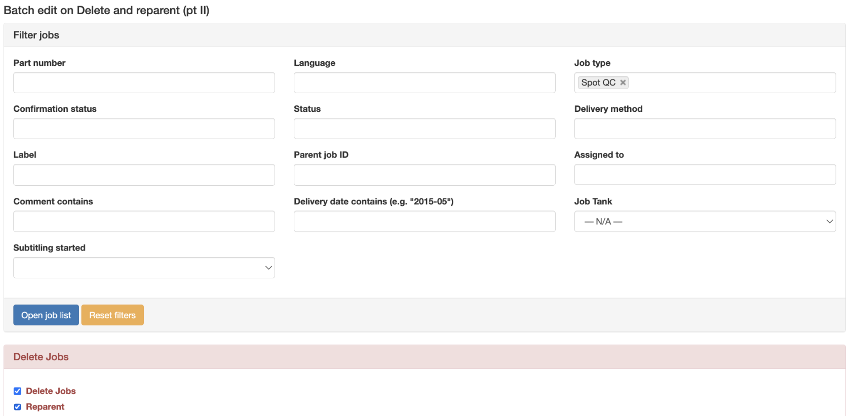
Task: Open the Job Tank dropdown
Action: pos(705,222)
